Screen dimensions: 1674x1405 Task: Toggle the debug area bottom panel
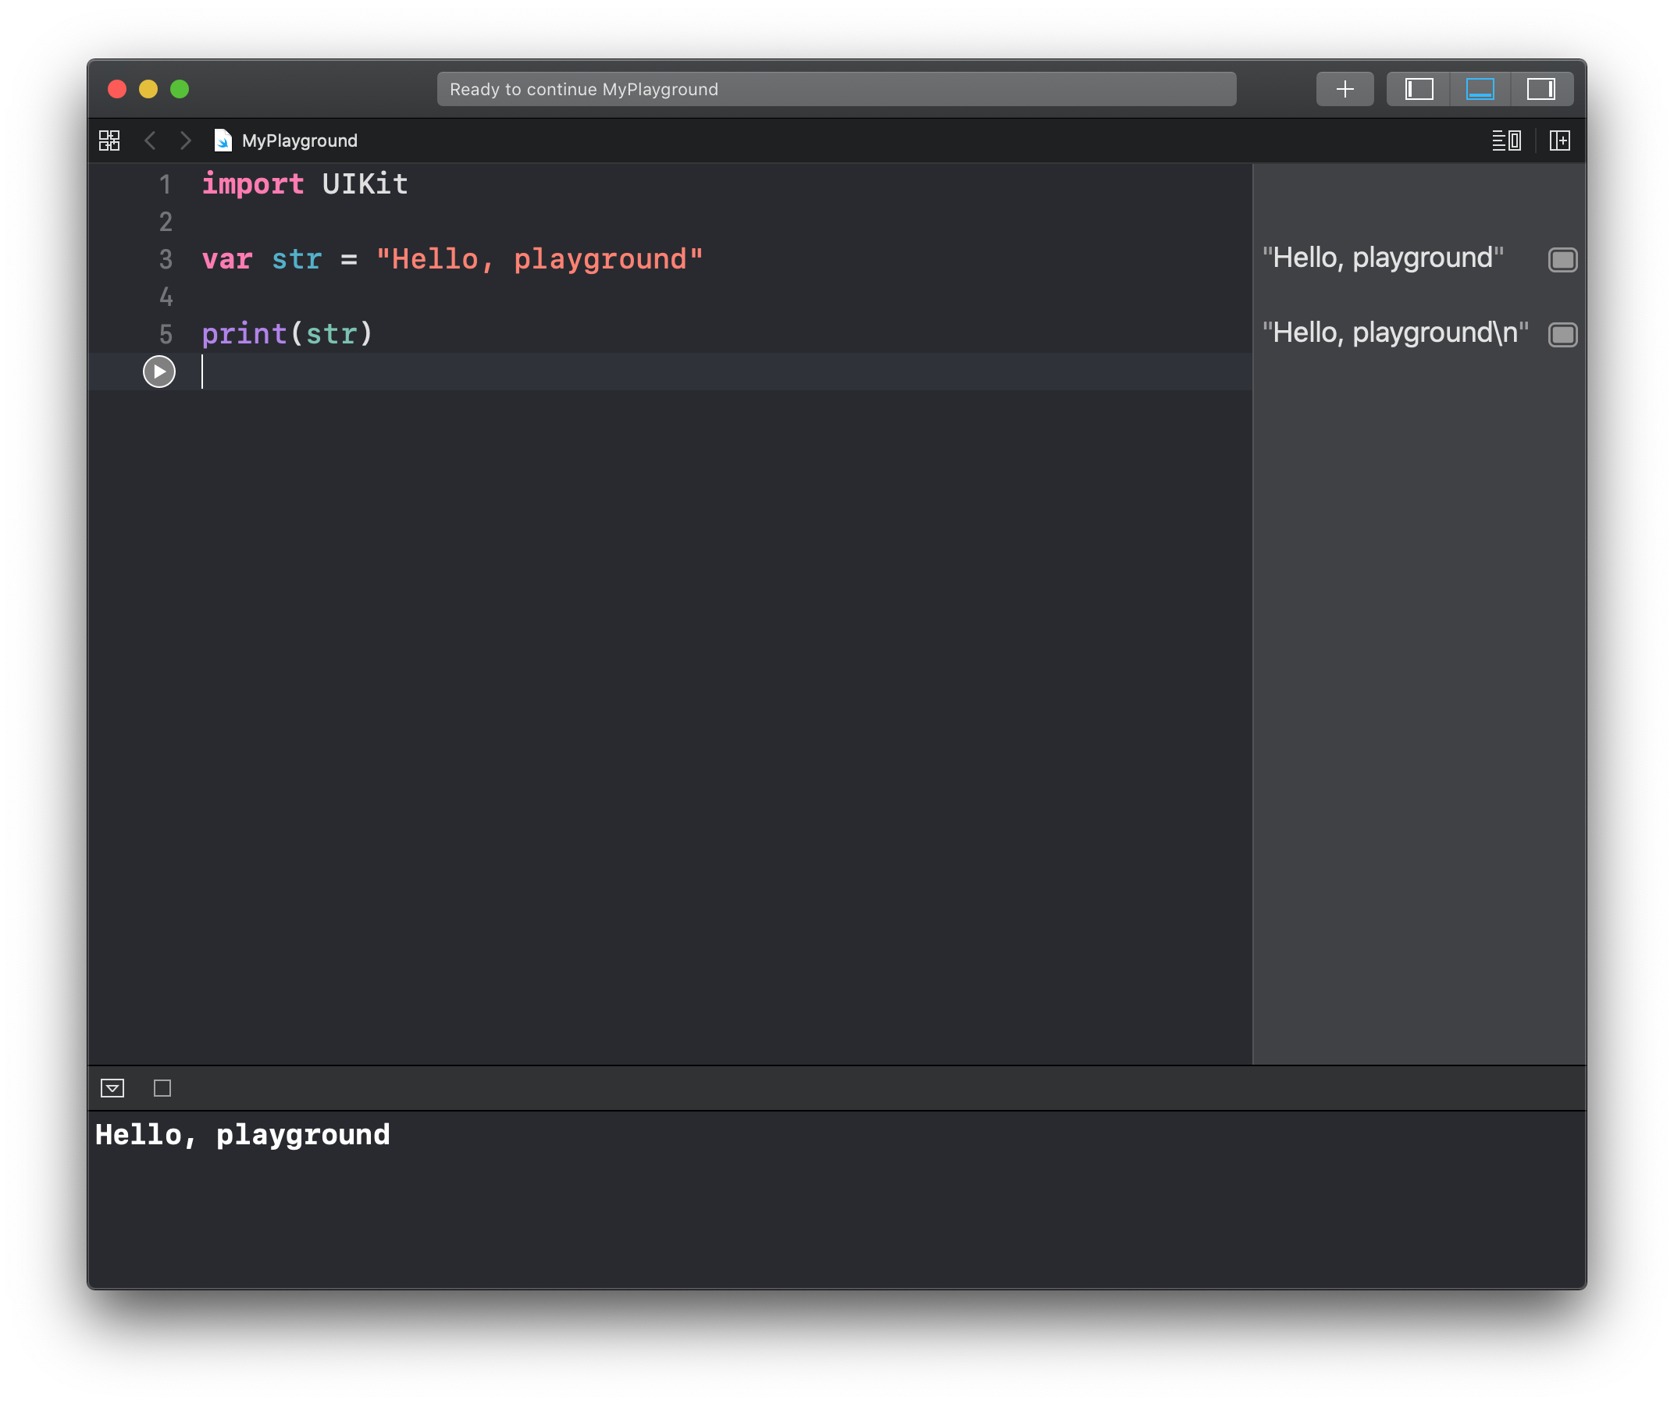point(1480,88)
